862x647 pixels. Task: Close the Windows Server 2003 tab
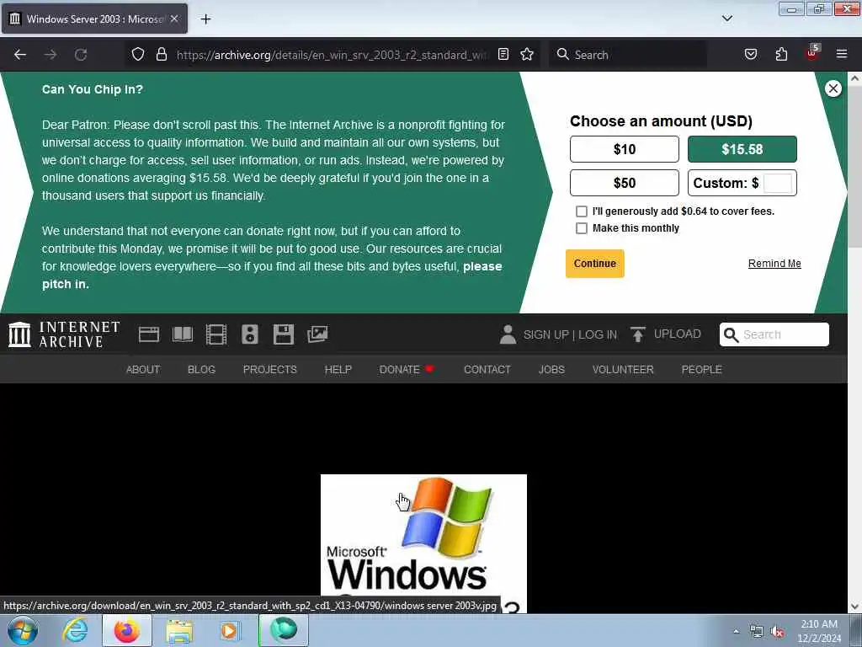click(174, 19)
